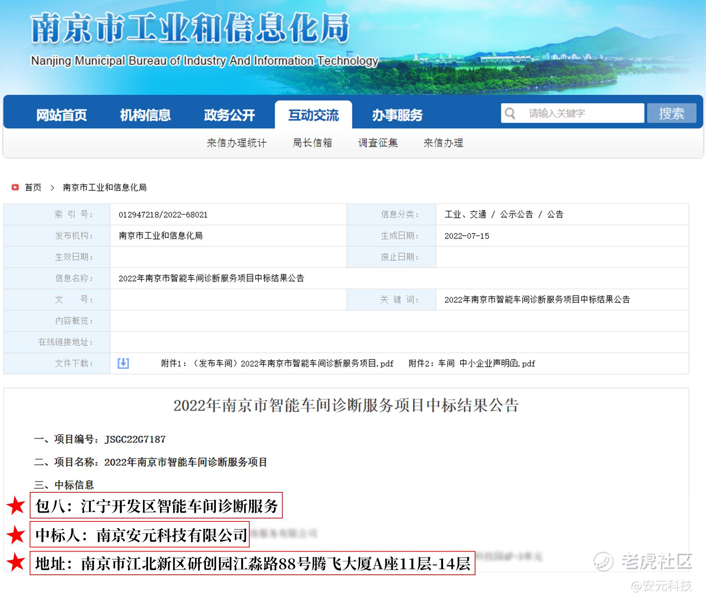Click the red breadcrumb home icon
Image resolution: width=706 pixels, height=602 pixels.
click(x=15, y=187)
